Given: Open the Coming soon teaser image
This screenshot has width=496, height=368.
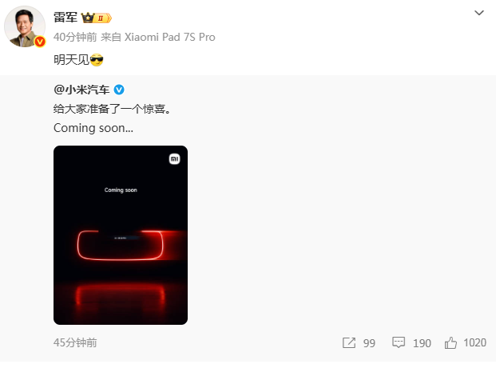Looking at the screenshot, I should 121,235.
